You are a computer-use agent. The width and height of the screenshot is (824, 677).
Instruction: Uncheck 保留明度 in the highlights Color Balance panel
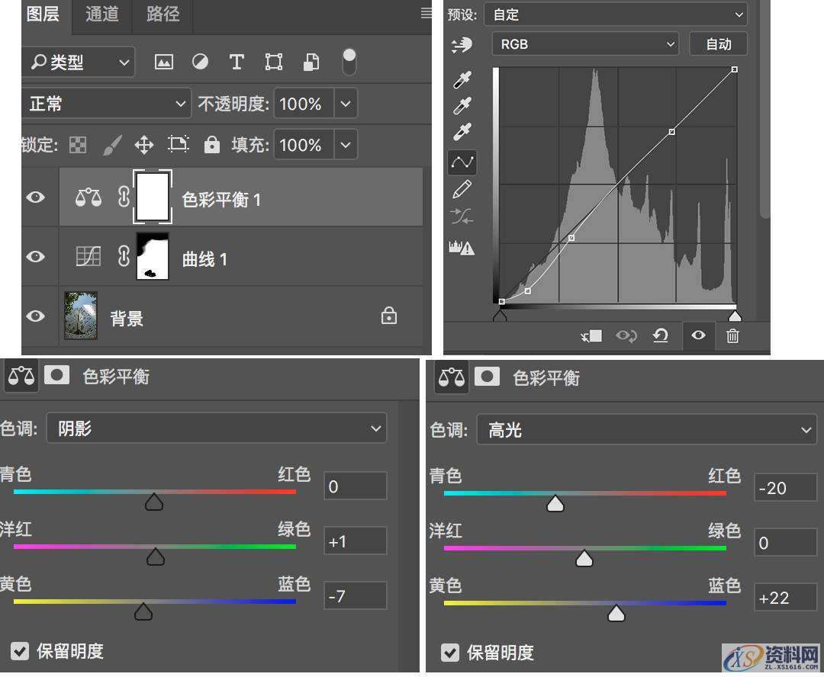click(x=449, y=653)
